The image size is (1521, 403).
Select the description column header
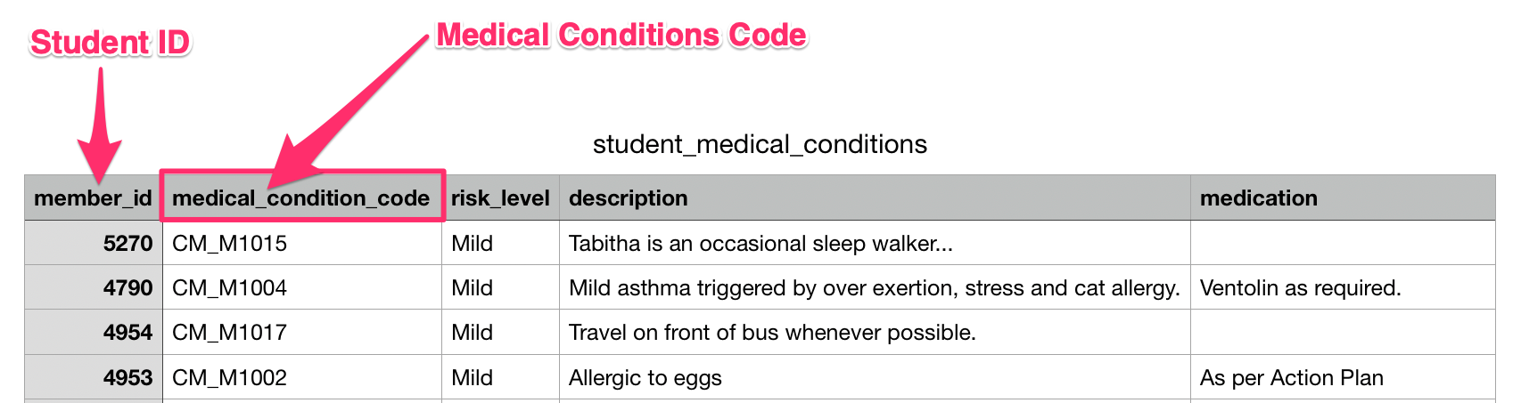pos(875,197)
